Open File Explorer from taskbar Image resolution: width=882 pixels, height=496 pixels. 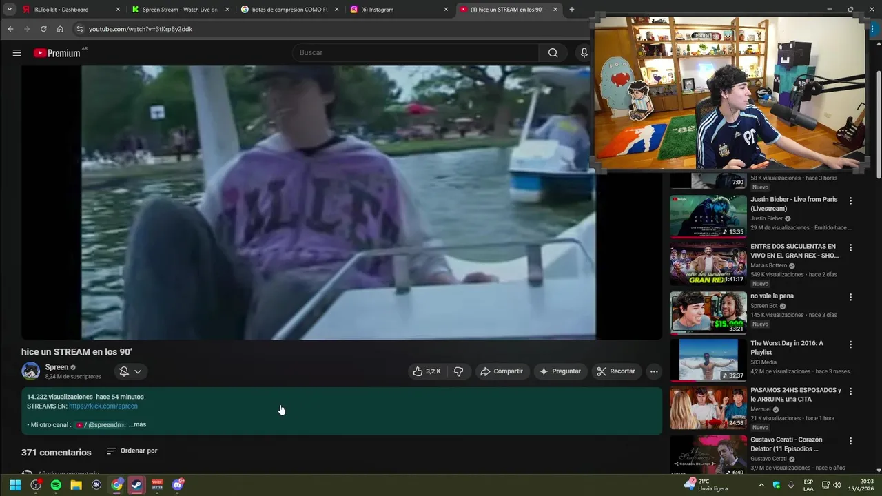point(76,485)
